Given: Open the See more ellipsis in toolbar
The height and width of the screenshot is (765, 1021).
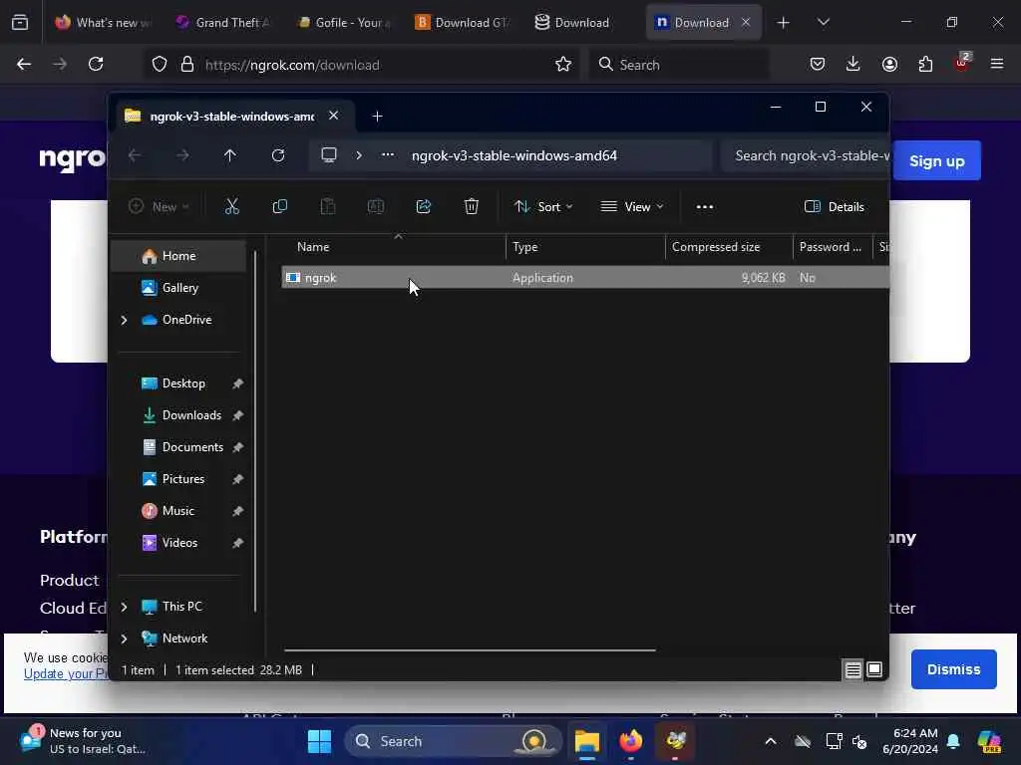Looking at the screenshot, I should [705, 207].
